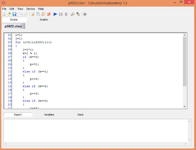Click the Copy icon in the toolbar
Screen dimensions: 196x150
click(38, 14)
